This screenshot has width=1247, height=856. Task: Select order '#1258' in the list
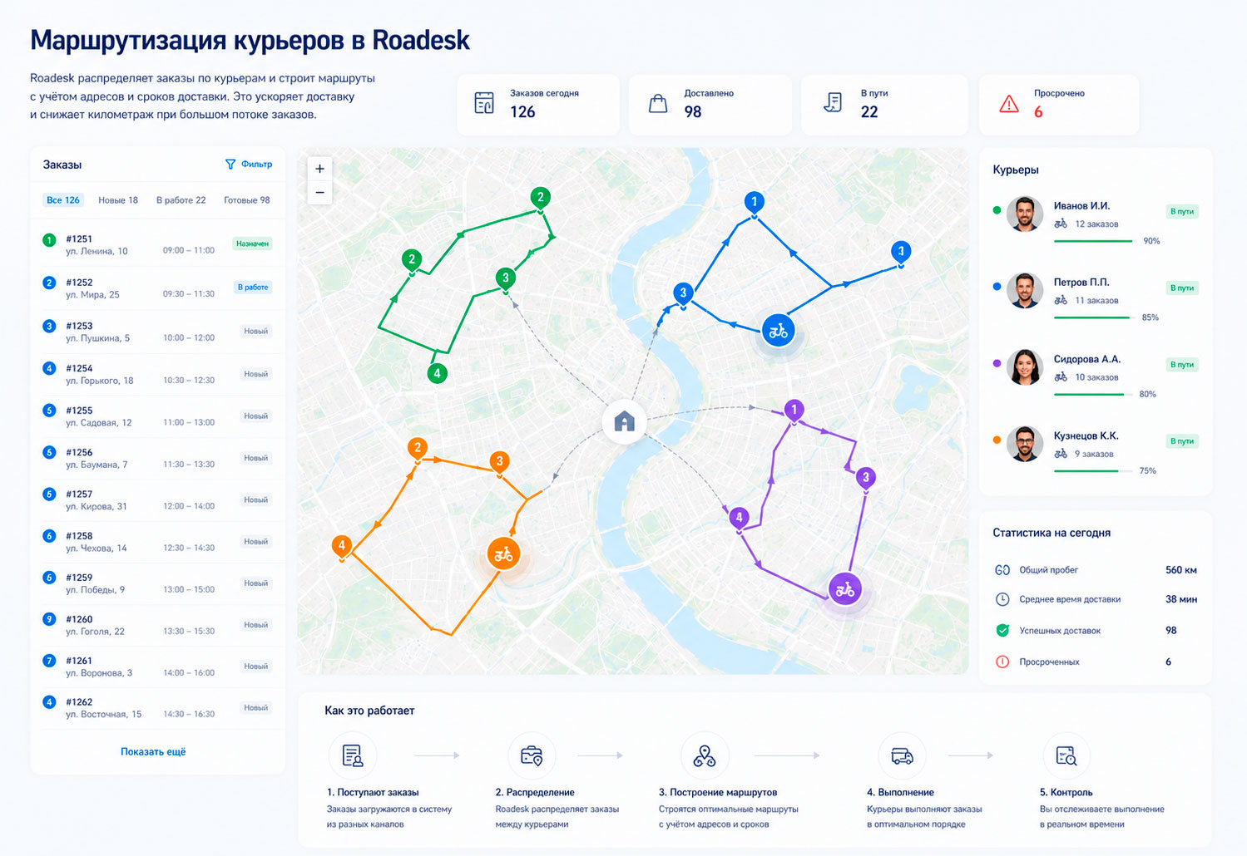(156, 542)
